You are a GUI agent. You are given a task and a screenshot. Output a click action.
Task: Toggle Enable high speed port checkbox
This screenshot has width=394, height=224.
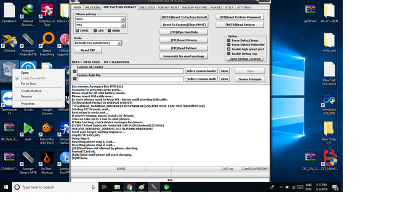228,49
